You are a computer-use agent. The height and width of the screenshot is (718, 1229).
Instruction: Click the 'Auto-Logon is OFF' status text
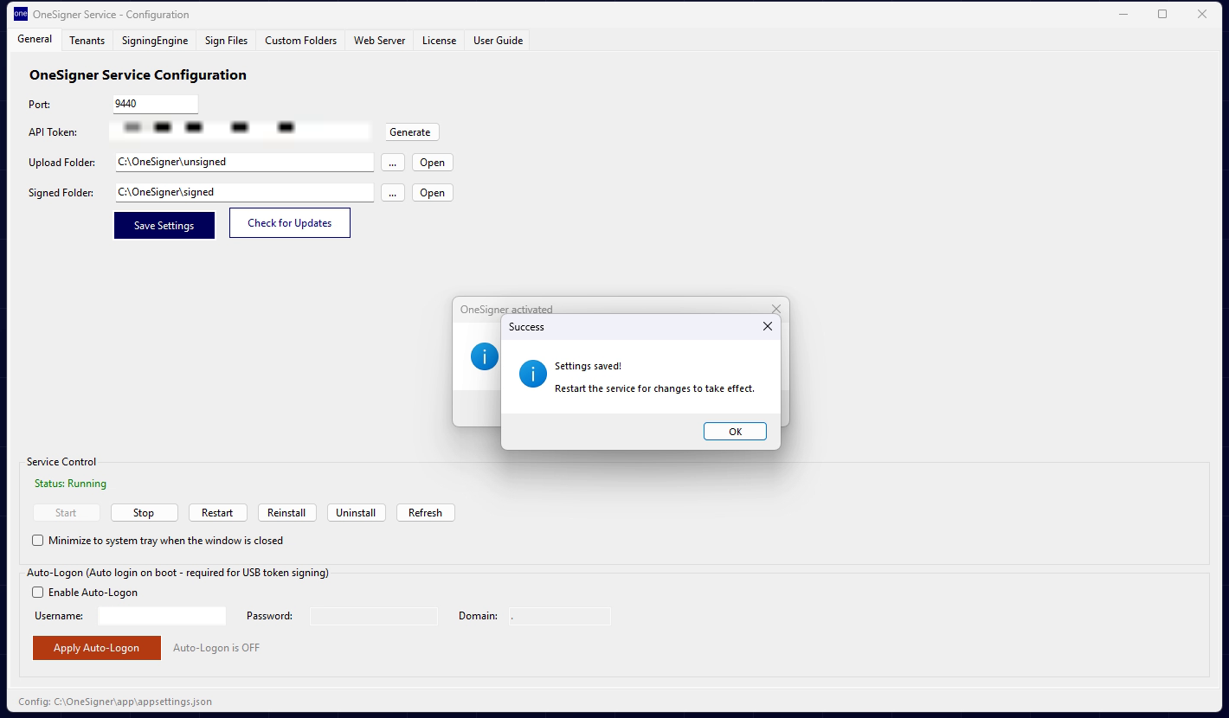(x=216, y=648)
